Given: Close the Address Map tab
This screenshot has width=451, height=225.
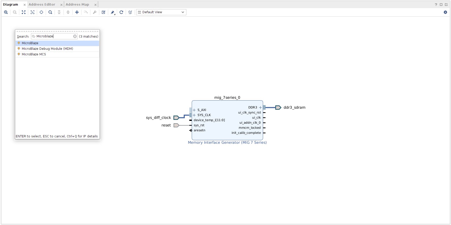Looking at the screenshot, I should coord(95,5).
